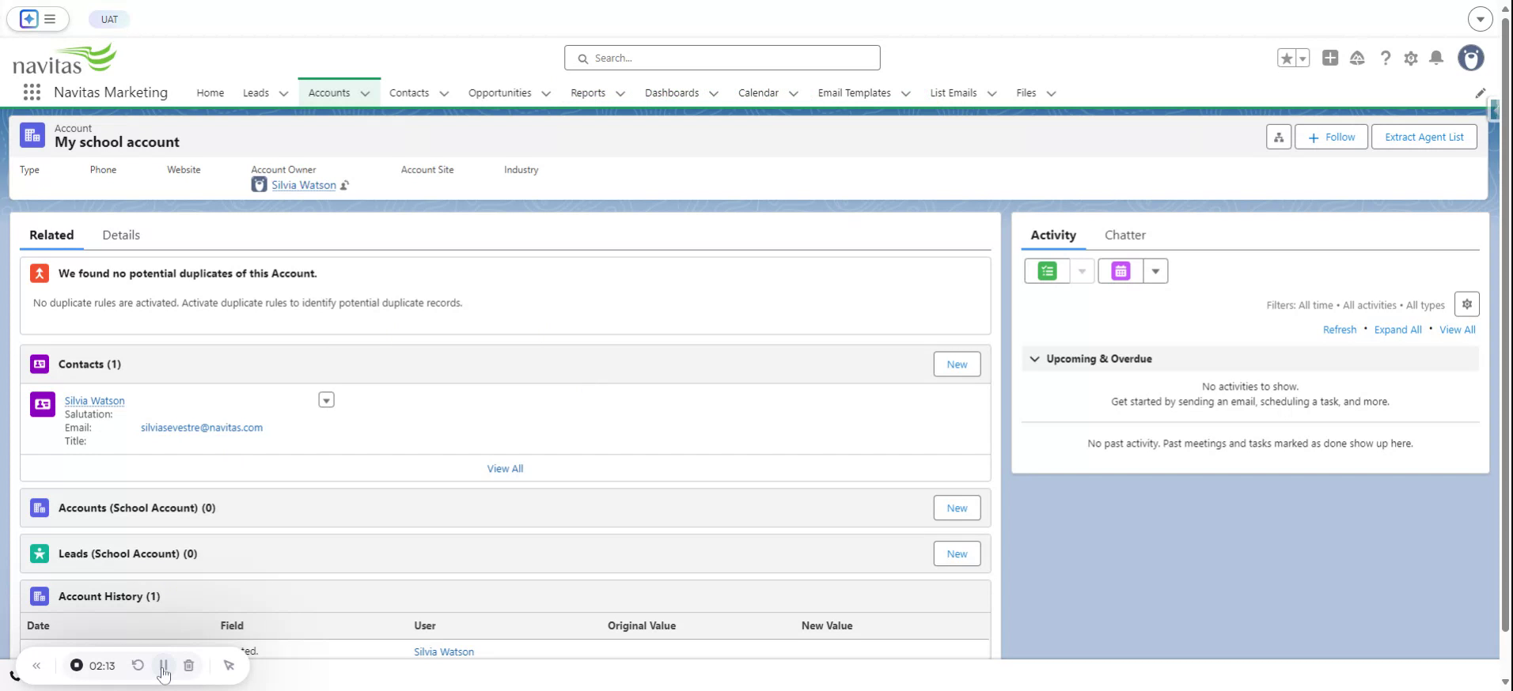The width and height of the screenshot is (1513, 691).
Task: Click the phone icon in utility bar
Action: [14, 676]
